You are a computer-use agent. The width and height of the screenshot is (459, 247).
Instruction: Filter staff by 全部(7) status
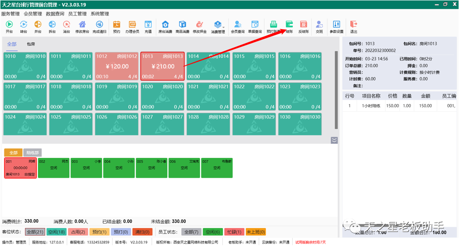(192, 232)
